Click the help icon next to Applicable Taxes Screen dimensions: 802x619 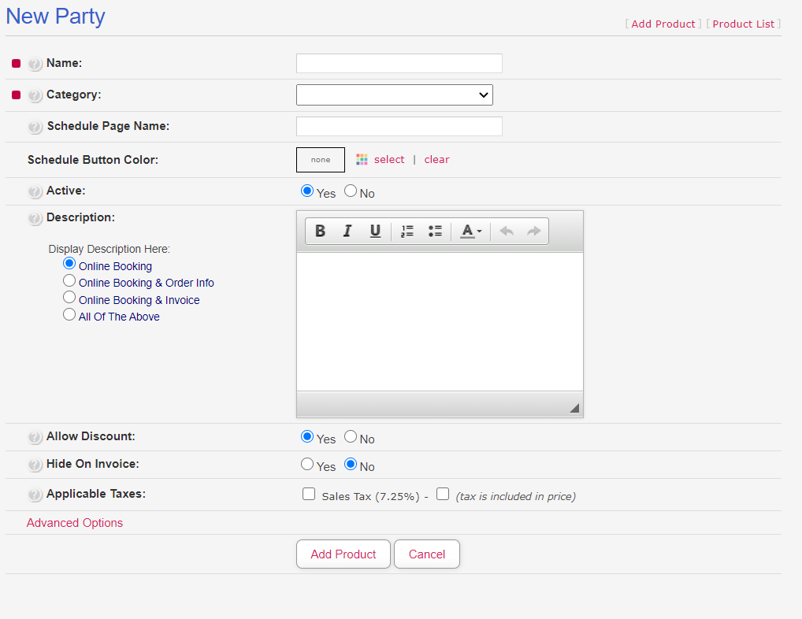click(x=35, y=495)
